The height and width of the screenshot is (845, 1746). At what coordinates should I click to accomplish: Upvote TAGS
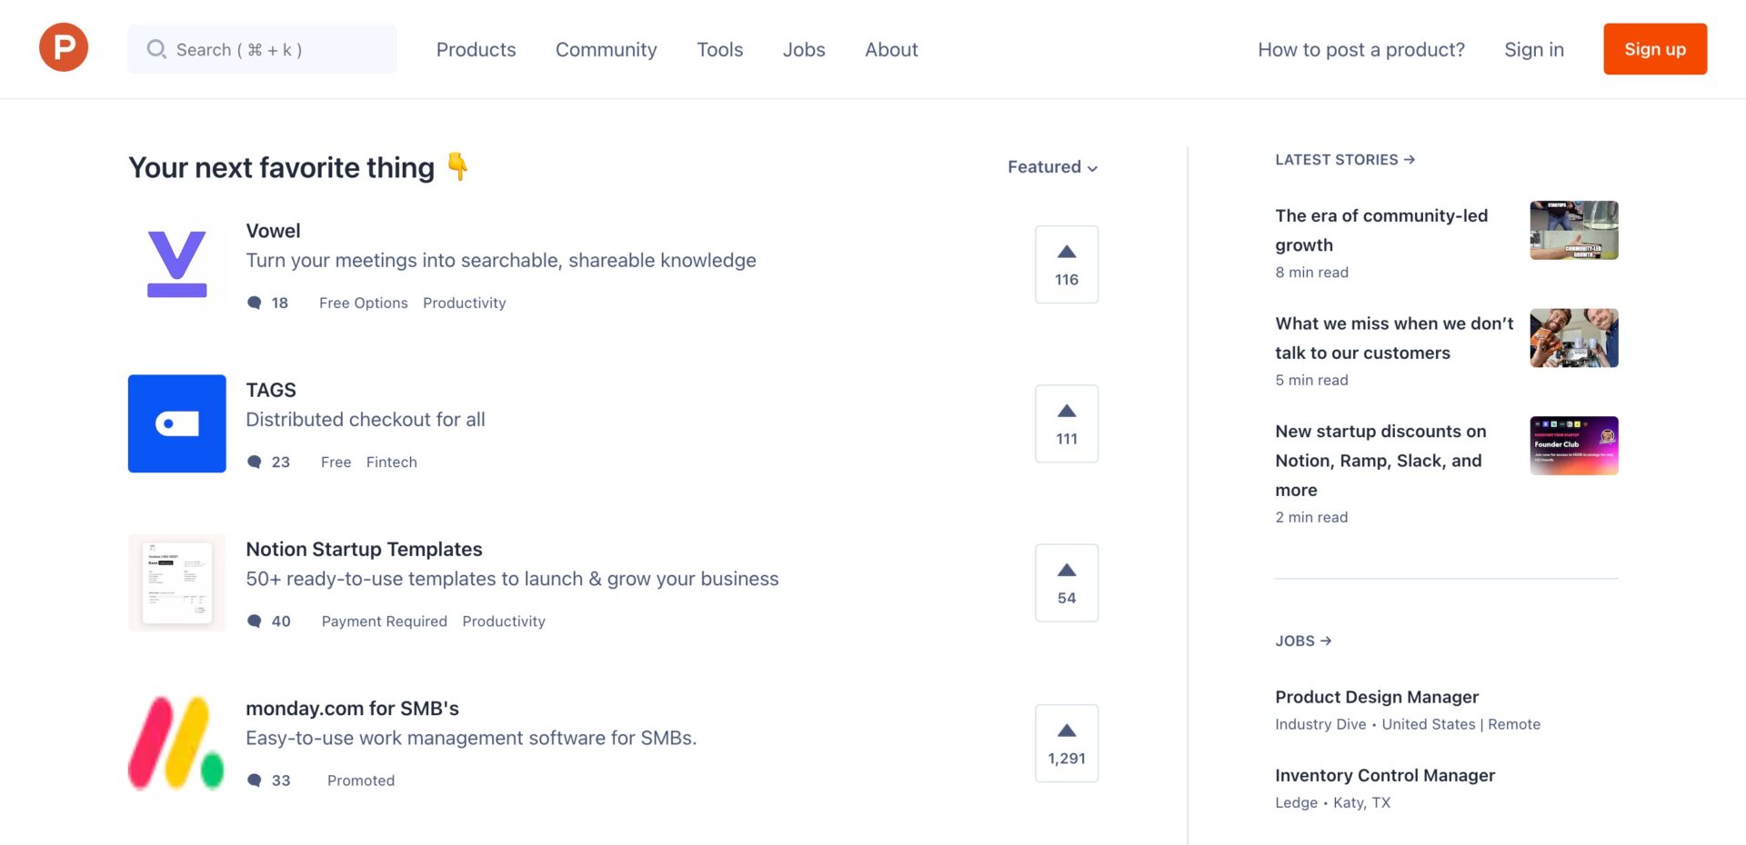[x=1066, y=422]
